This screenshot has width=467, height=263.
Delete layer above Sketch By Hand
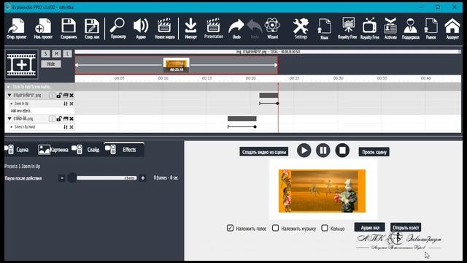(x=72, y=118)
